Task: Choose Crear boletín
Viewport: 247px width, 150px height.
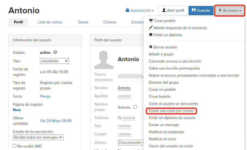Action: click(160, 97)
